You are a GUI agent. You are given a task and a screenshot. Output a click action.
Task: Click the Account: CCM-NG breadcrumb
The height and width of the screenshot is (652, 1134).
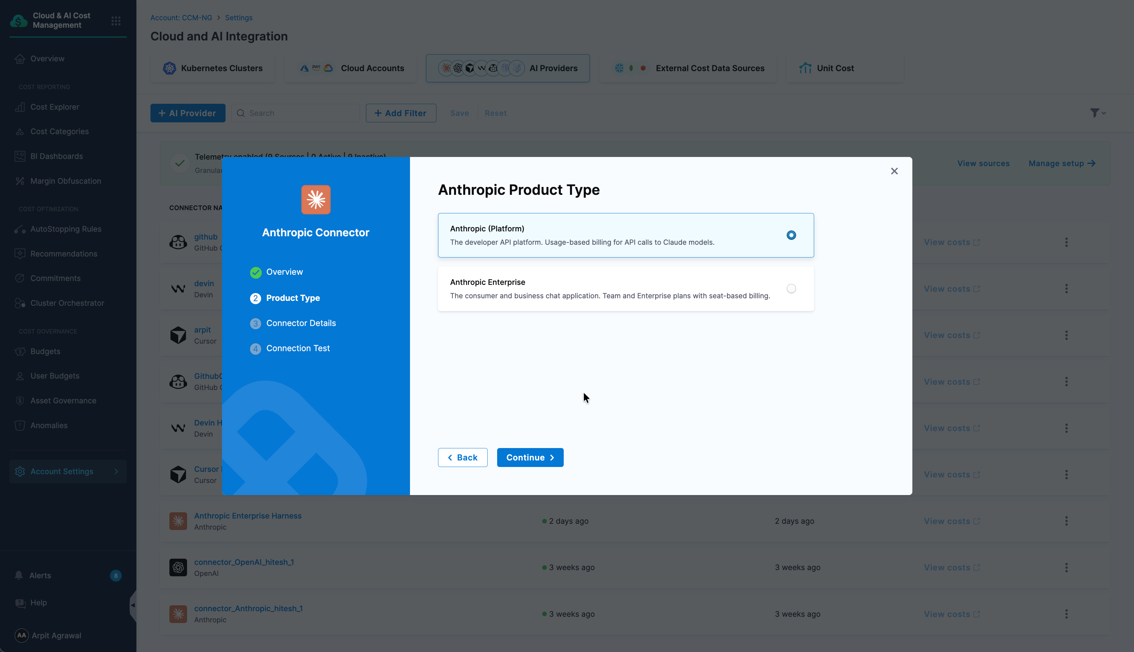tap(181, 18)
